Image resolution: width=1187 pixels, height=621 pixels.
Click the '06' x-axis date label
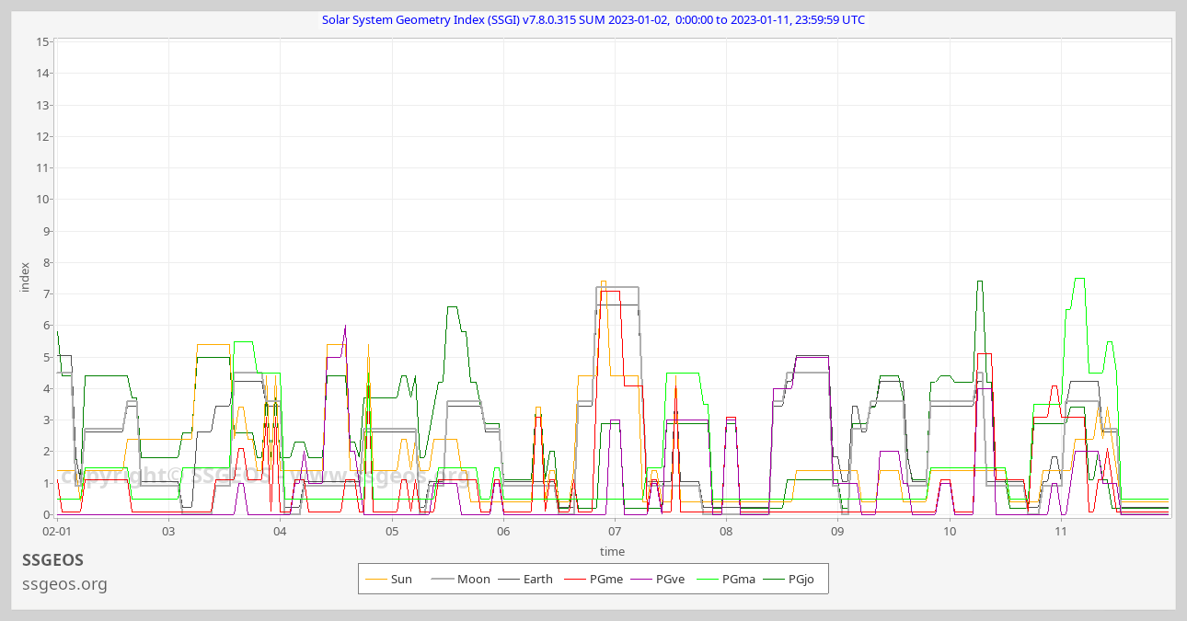(502, 532)
